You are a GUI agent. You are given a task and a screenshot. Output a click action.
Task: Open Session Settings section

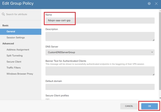[x=16, y=38]
